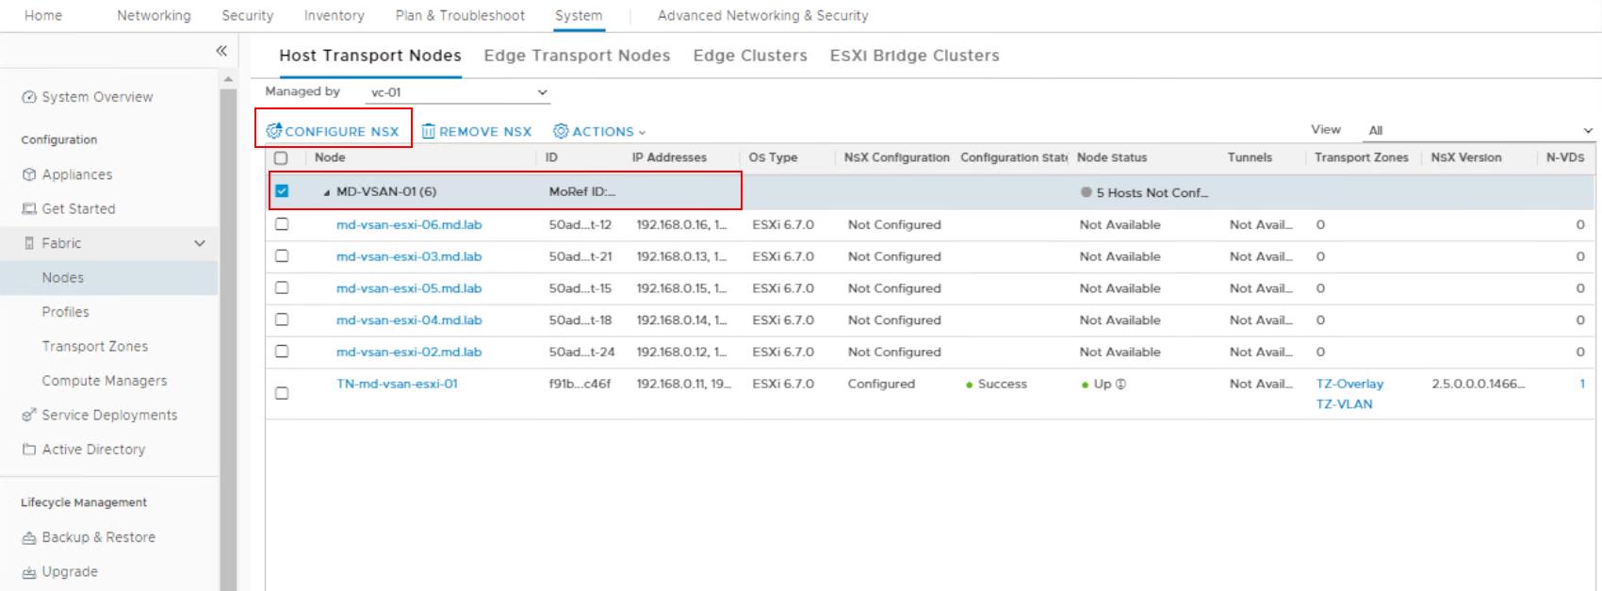Image resolution: width=1602 pixels, height=591 pixels.
Task: Open the Home menu
Action: pyautogui.click(x=43, y=16)
